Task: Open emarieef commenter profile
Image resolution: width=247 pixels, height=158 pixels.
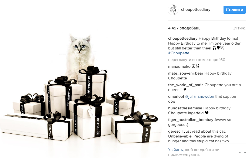Action: tap(176, 96)
